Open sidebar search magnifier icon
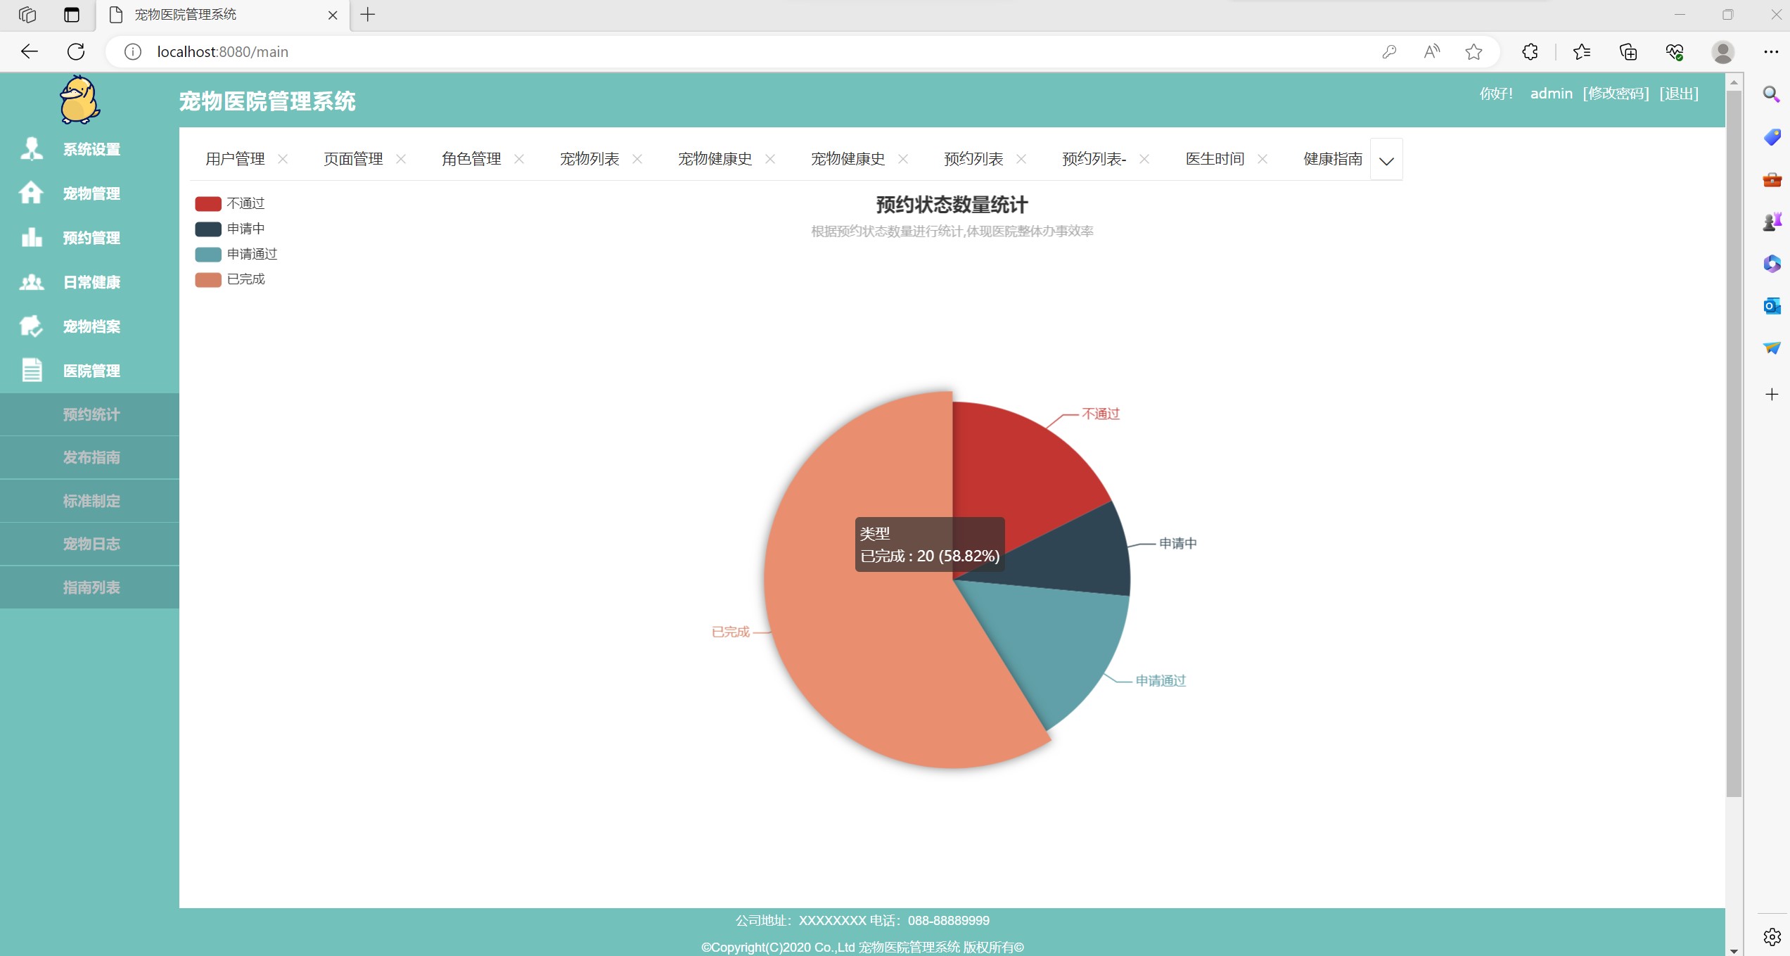The width and height of the screenshot is (1790, 956). pos(1772,94)
